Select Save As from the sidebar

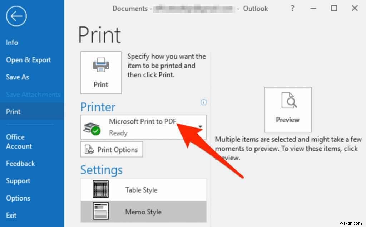click(x=17, y=77)
